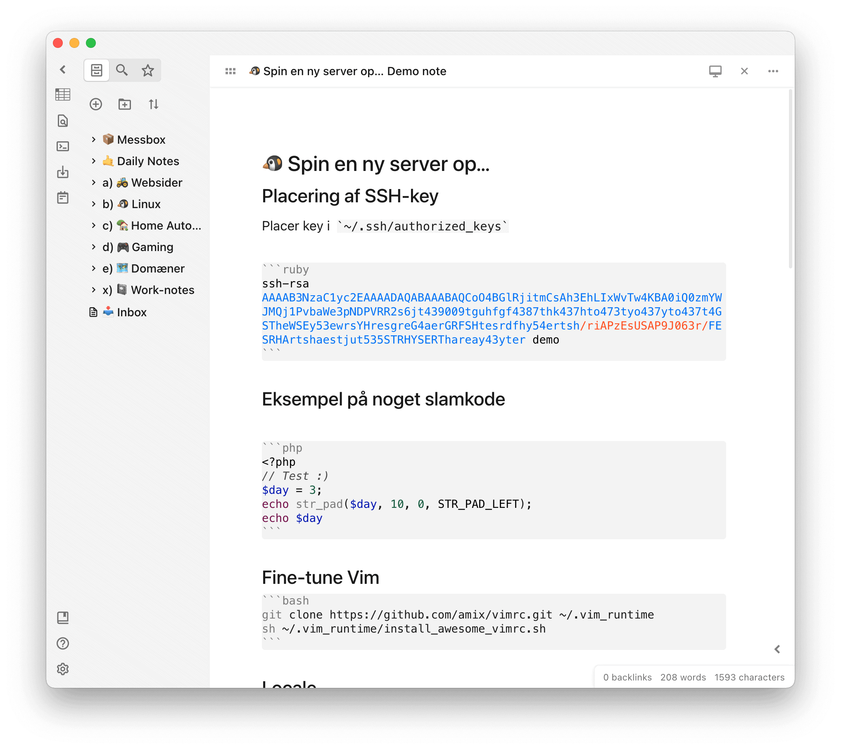This screenshot has width=841, height=749.
Task: Create a new note with plus circle icon
Action: tap(96, 104)
